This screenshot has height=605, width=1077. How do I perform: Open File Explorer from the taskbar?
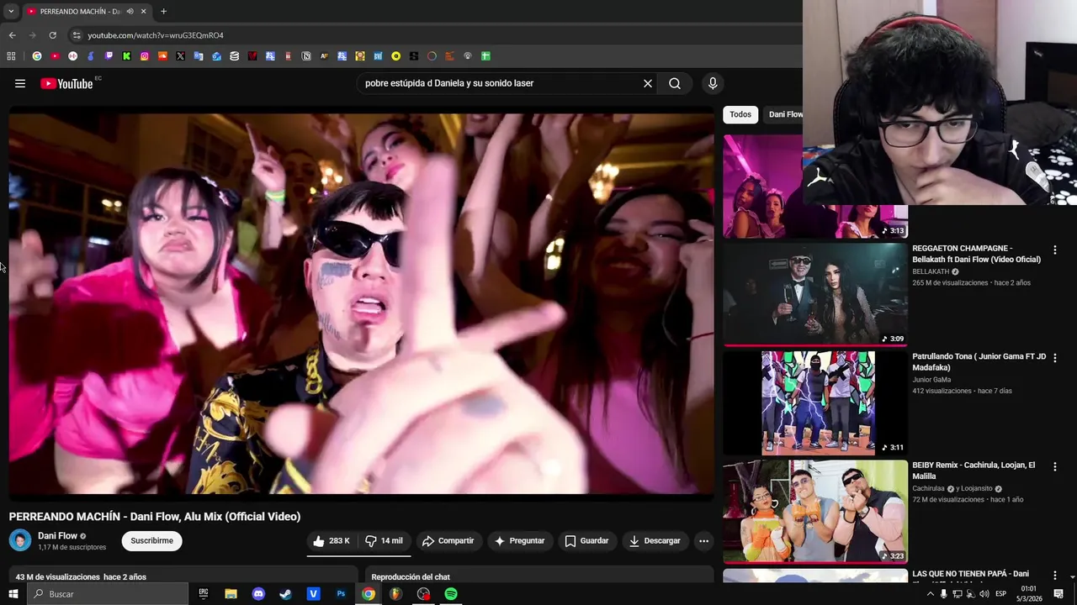click(231, 594)
